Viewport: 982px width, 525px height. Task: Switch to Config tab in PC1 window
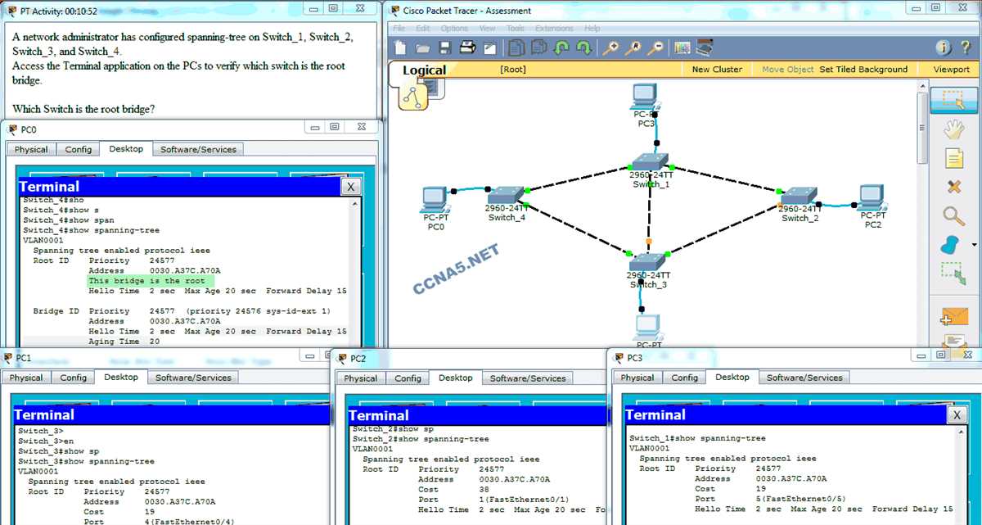click(x=74, y=378)
